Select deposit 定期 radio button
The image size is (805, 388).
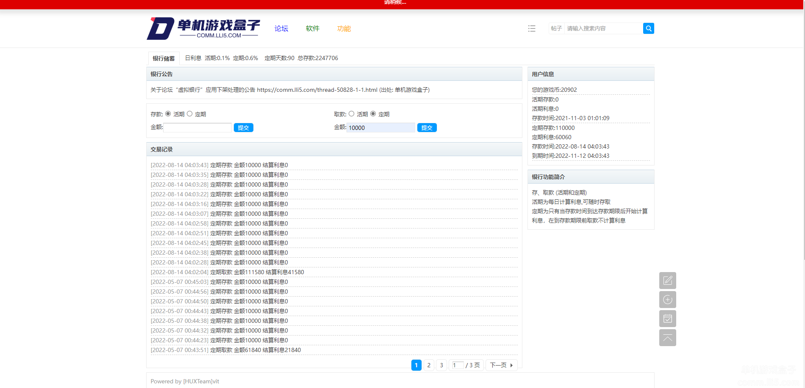190,114
